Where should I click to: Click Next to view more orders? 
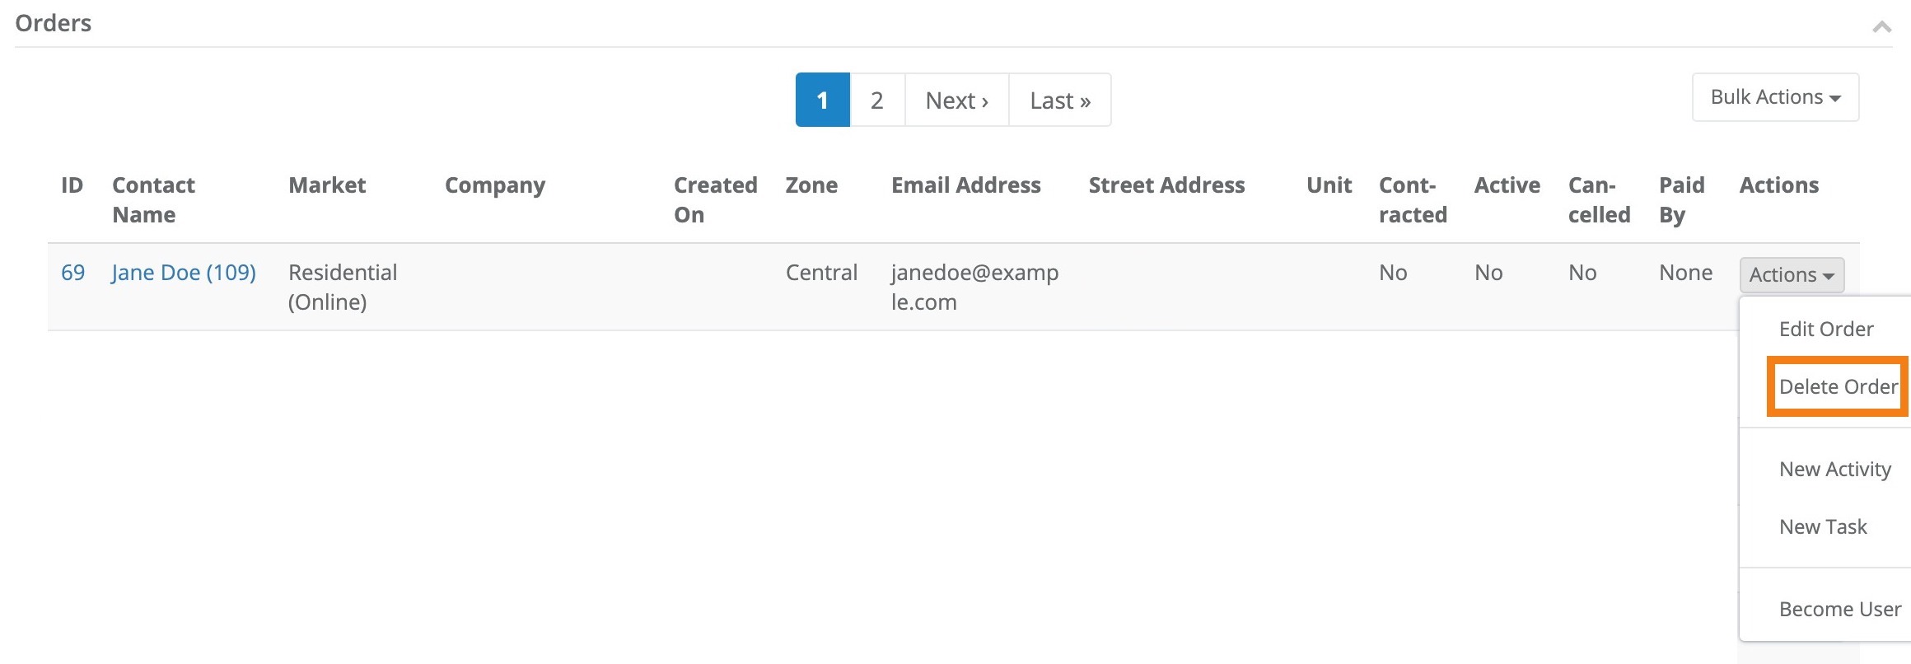956,100
